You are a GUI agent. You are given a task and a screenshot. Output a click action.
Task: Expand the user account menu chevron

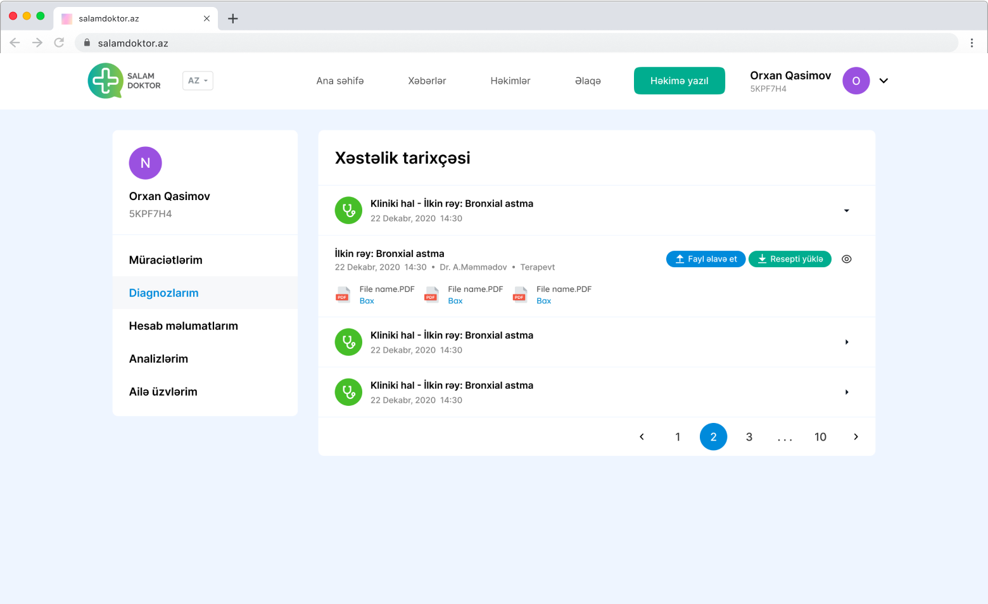point(883,81)
